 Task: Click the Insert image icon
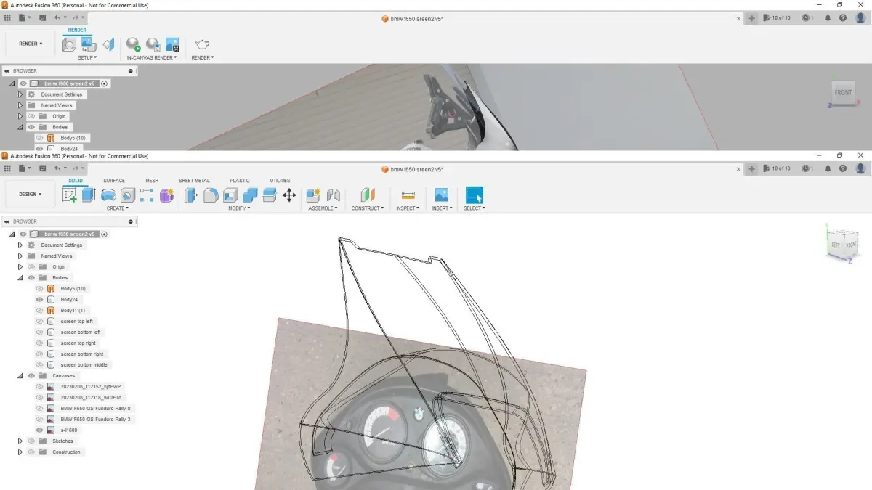[441, 195]
